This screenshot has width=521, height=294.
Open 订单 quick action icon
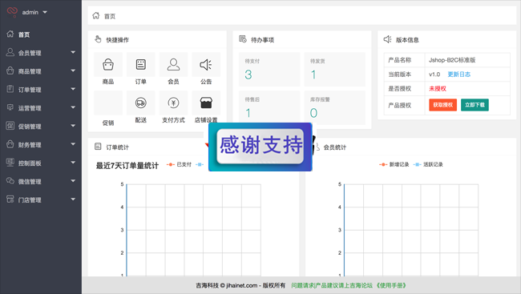pos(141,64)
